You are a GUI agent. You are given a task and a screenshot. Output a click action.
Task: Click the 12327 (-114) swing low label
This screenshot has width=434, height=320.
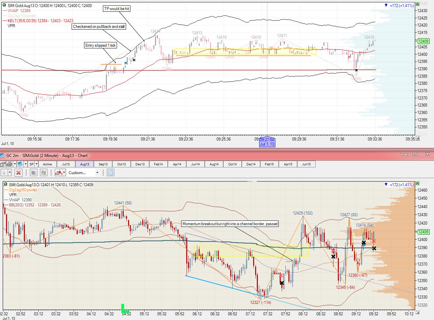pos(261,302)
